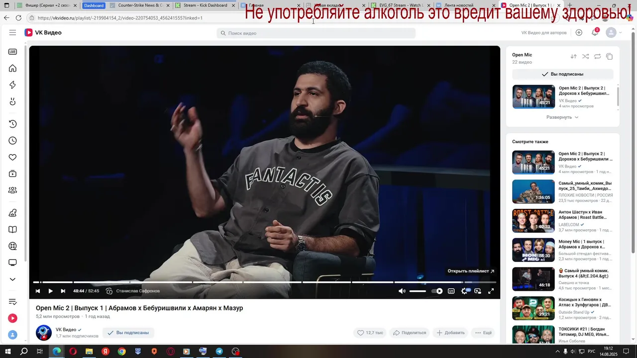The height and width of the screenshot is (358, 637).
Task: Open Google Chrome from the taskbar
Action: click(x=121, y=352)
